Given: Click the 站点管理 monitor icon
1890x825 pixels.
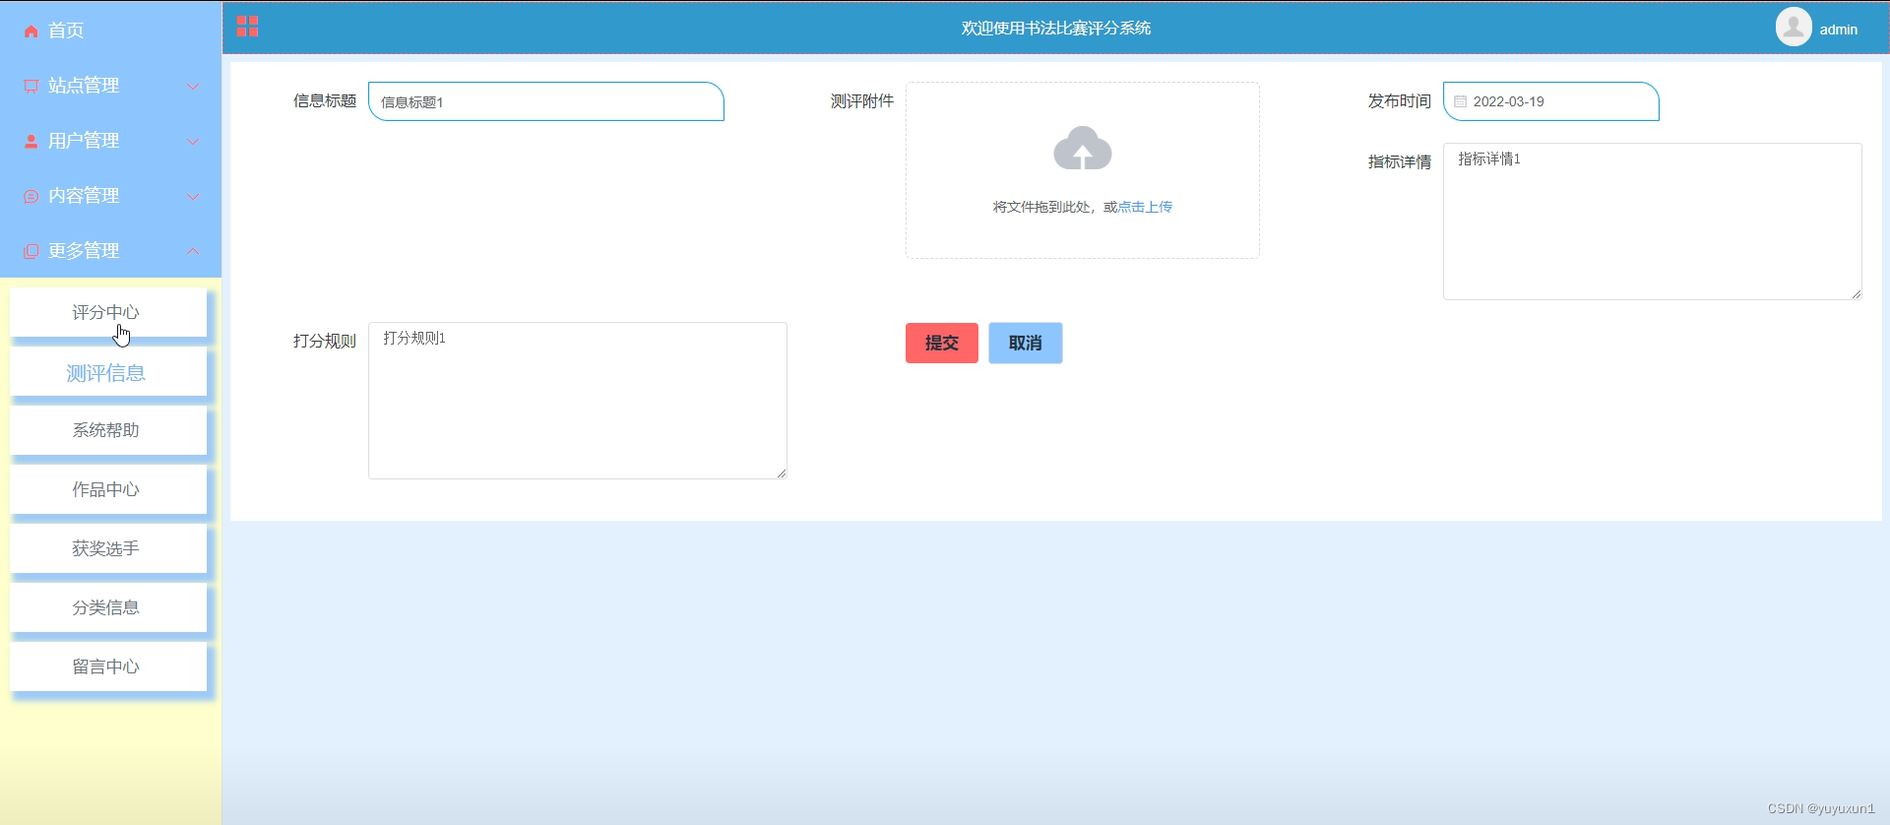Looking at the screenshot, I should pyautogui.click(x=31, y=87).
